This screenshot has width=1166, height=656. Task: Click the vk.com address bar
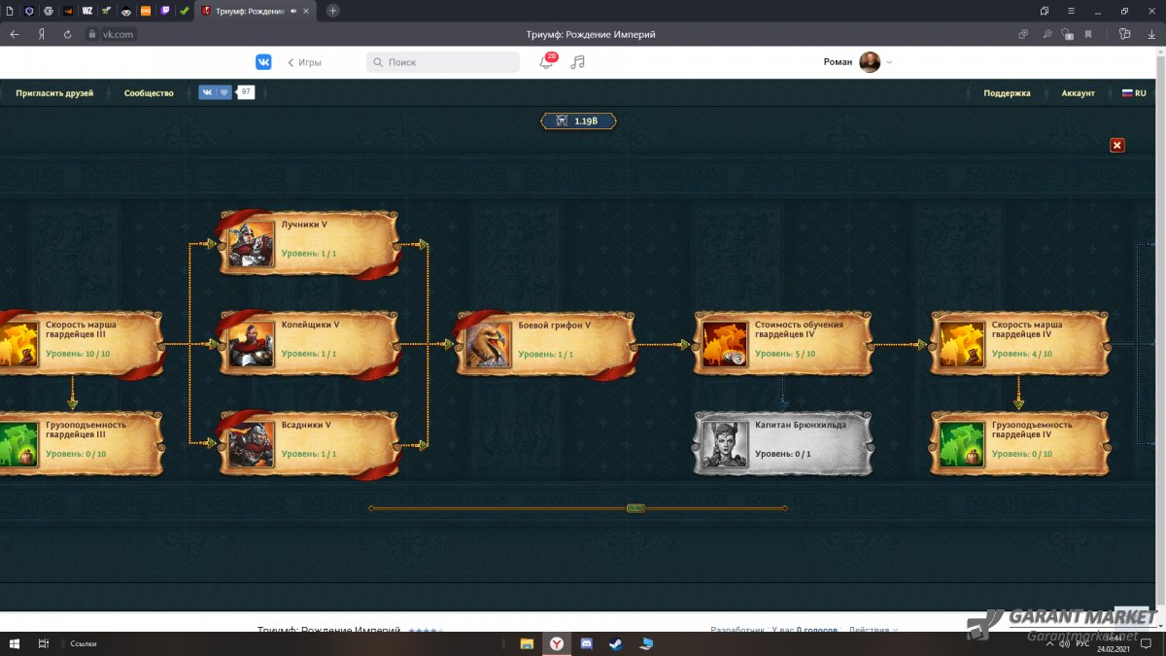118,33
